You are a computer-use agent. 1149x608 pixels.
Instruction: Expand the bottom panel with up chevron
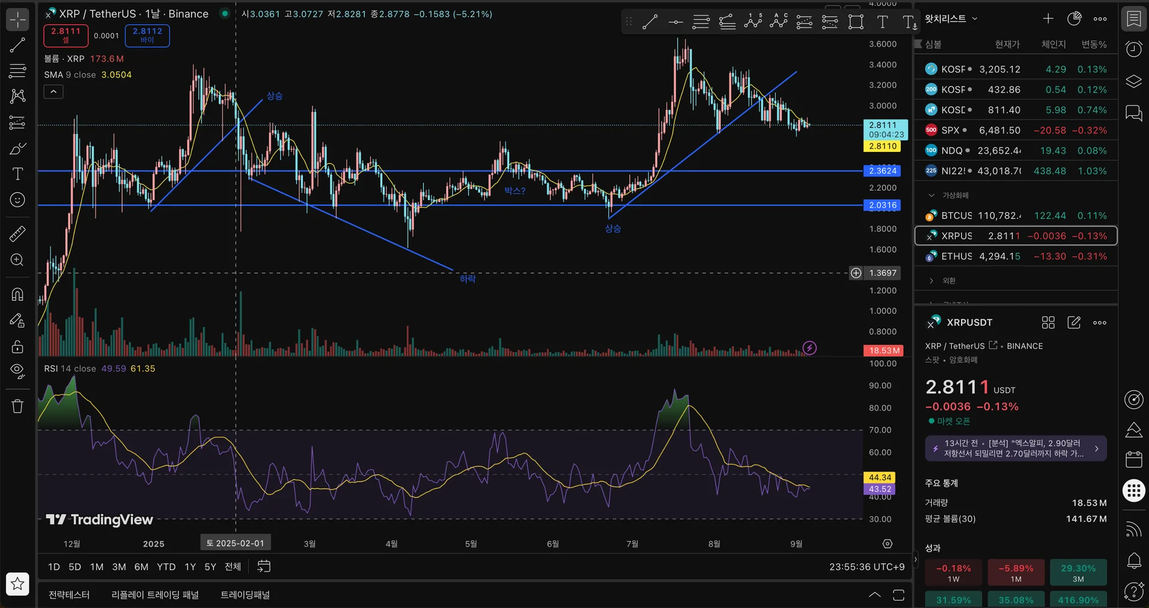point(874,594)
